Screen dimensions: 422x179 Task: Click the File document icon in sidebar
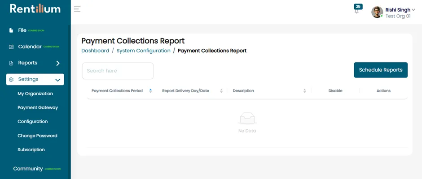[x=11, y=30]
